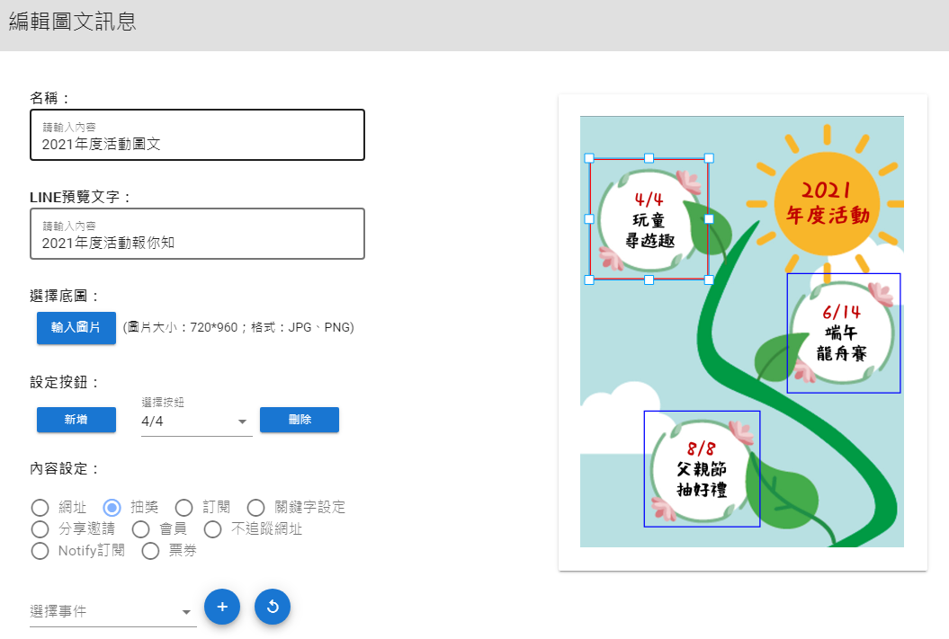
Task: Focus the LINE預覽文字 input field
Action: coord(197,242)
